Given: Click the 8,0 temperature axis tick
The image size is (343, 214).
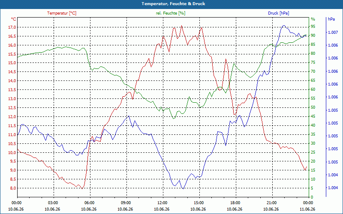Looking at the screenshot, I should tap(13, 188).
